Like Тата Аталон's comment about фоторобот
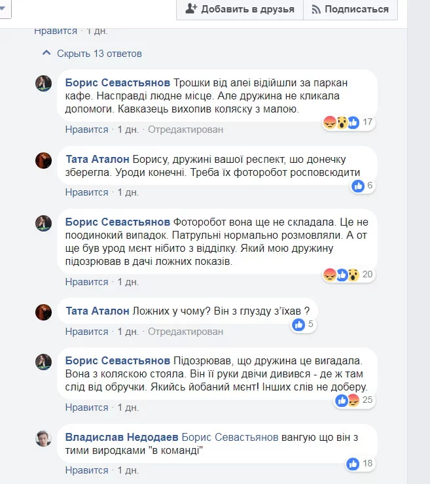Screen dimensions: 430x484 pos(86,192)
